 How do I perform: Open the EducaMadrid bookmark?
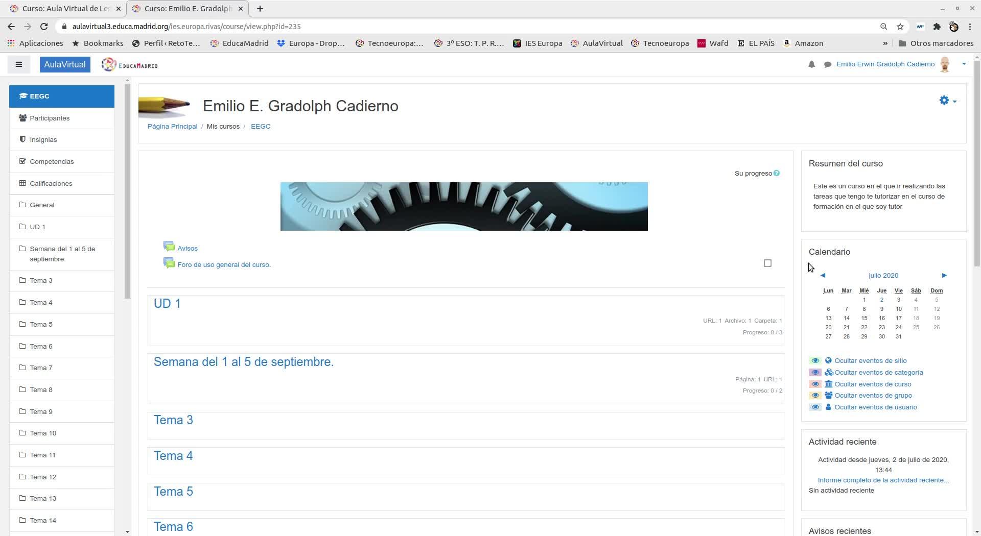click(x=240, y=43)
